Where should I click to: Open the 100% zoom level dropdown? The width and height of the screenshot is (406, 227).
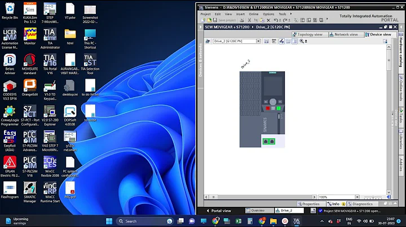pos(357,197)
